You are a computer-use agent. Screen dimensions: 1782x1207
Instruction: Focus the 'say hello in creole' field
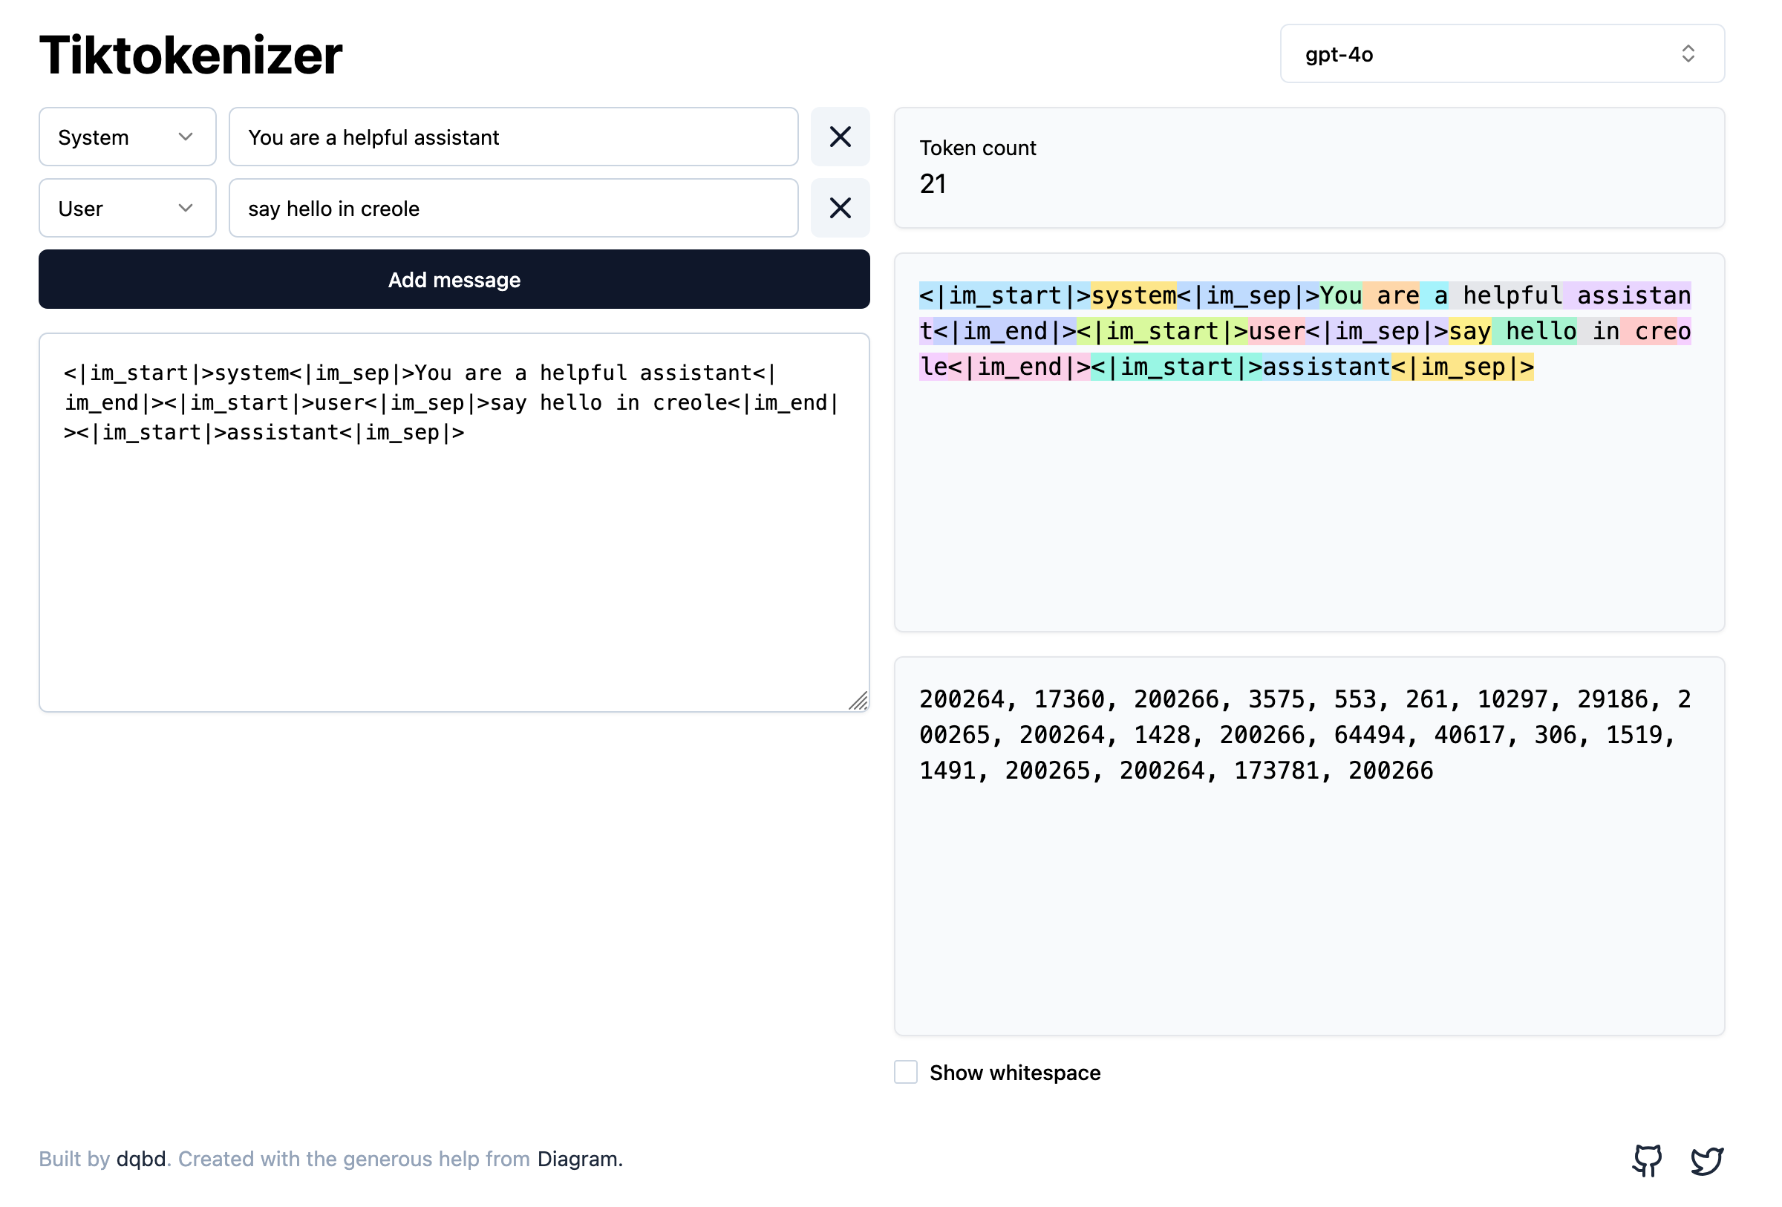coord(514,209)
